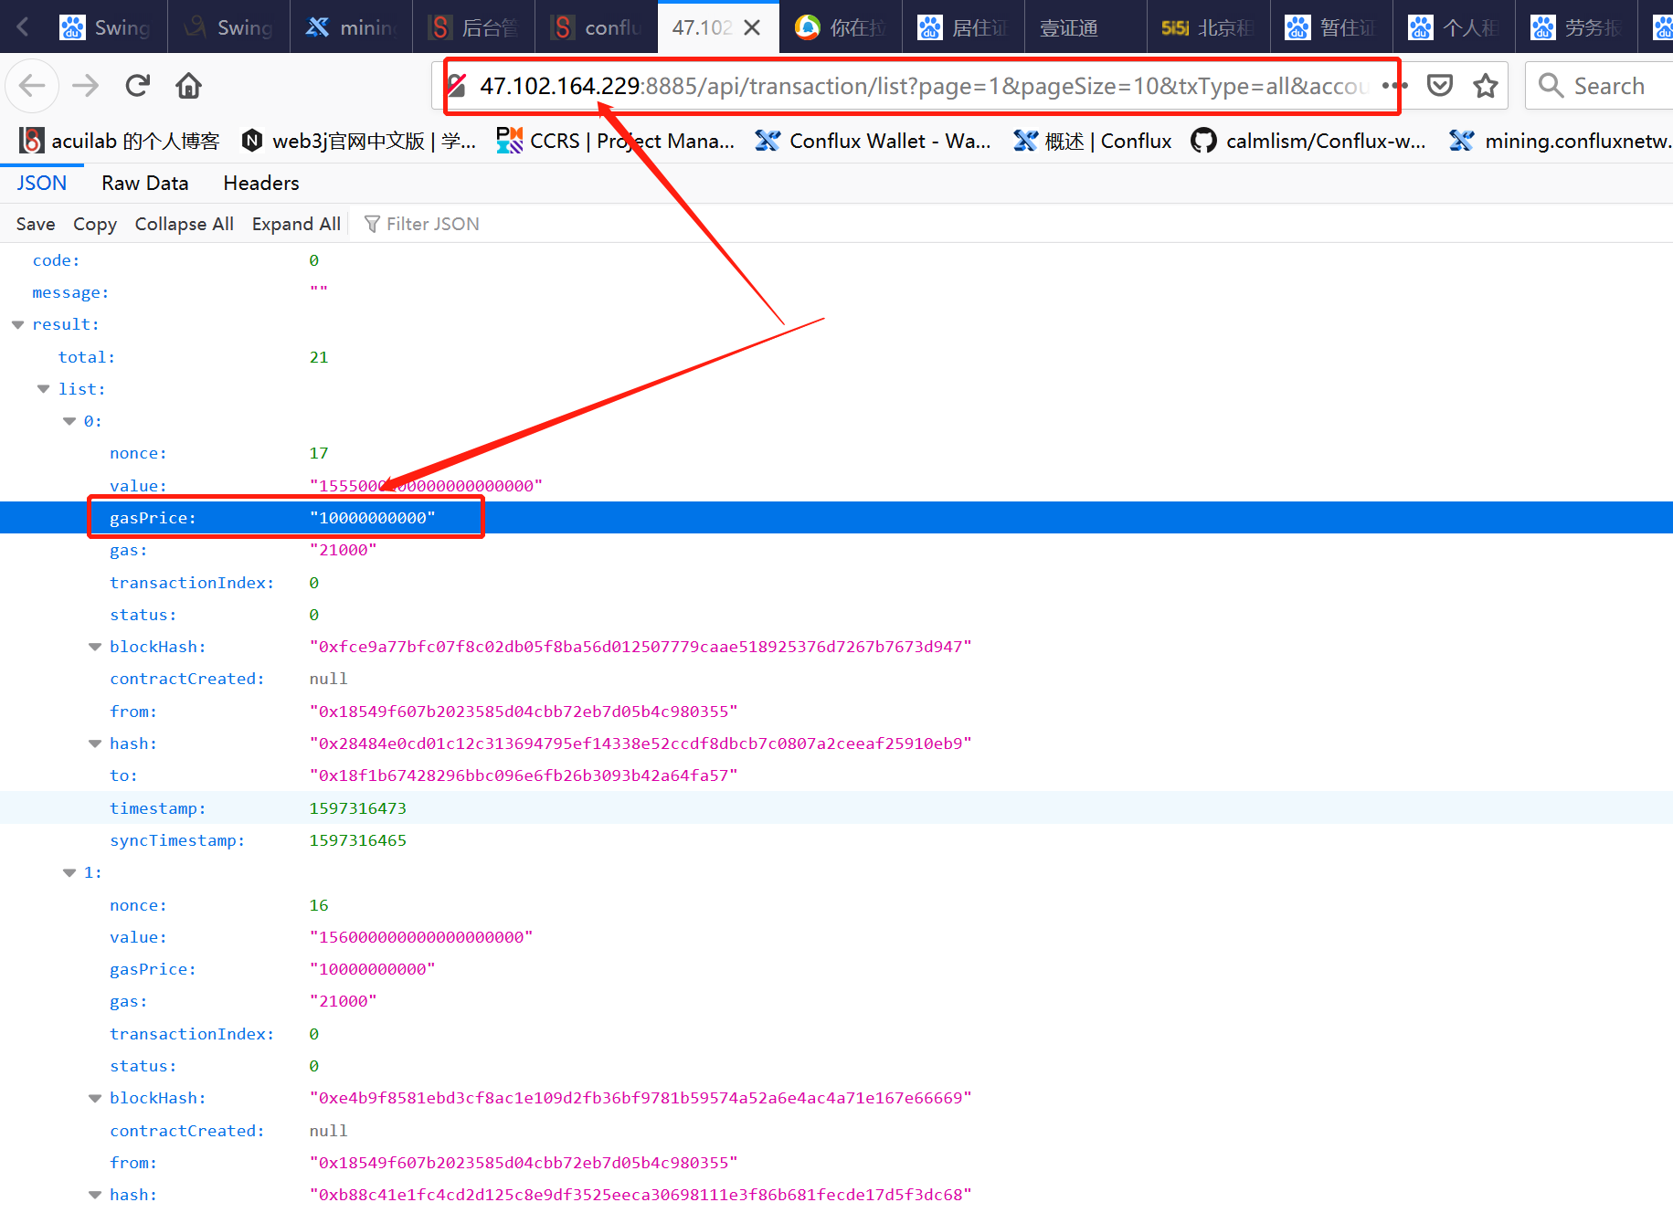Close the active 47.102 tab
Screen dimensions: 1673x1213
click(752, 27)
